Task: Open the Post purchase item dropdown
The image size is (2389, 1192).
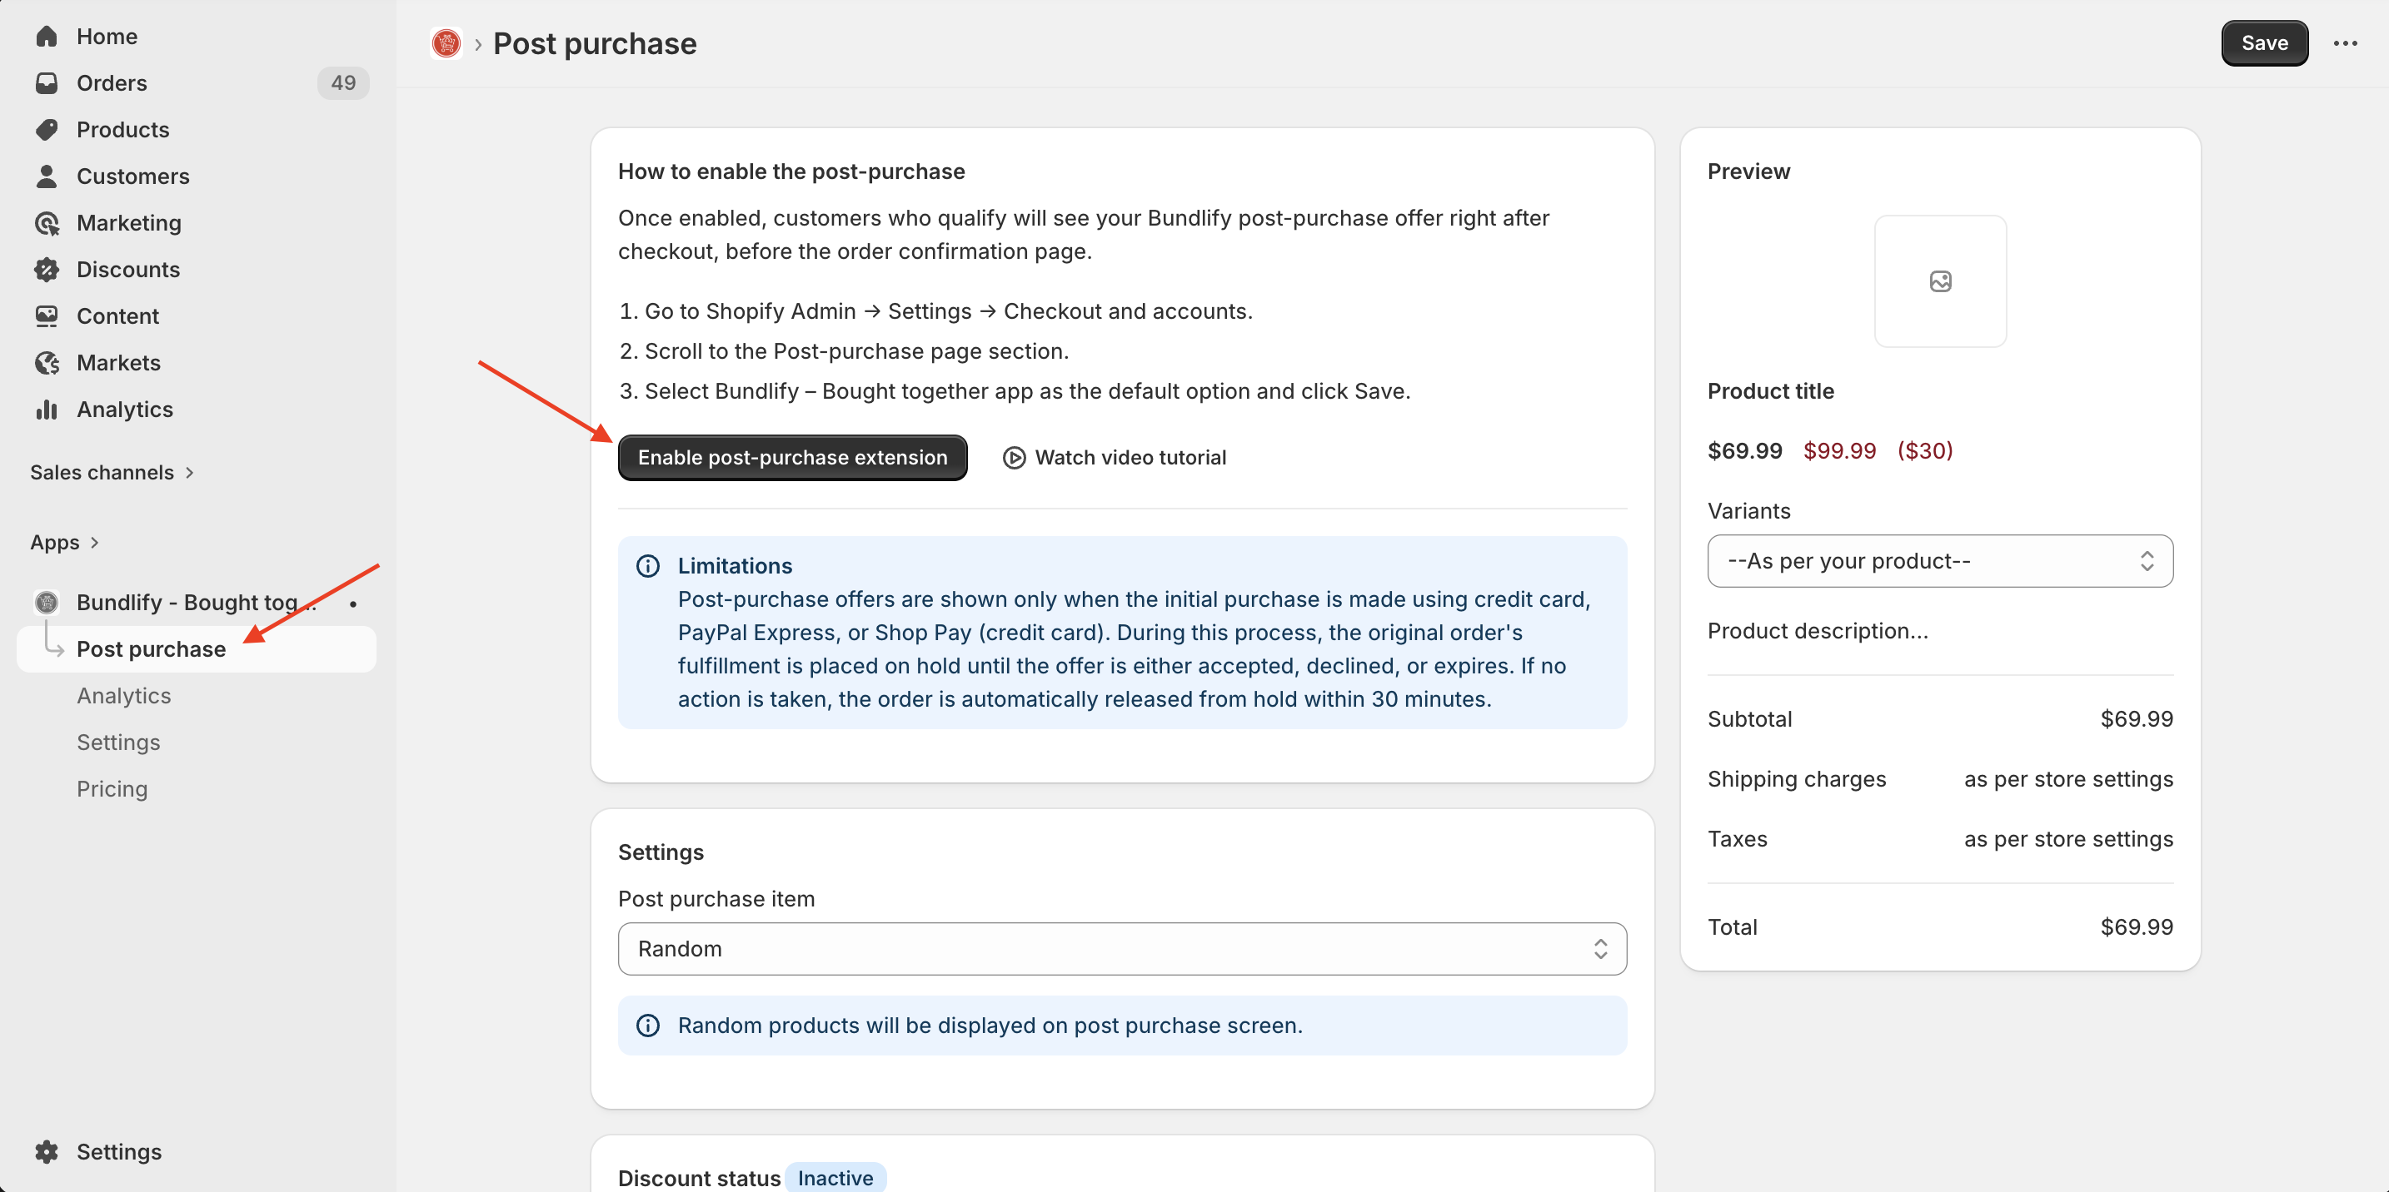Action: tap(1121, 948)
